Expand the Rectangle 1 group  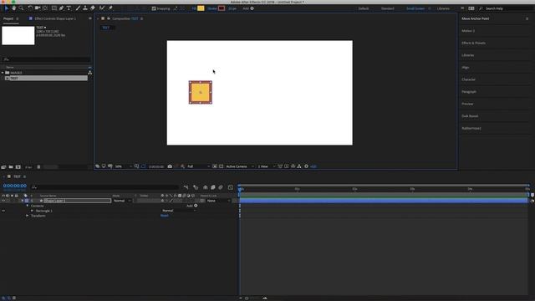tap(33, 211)
